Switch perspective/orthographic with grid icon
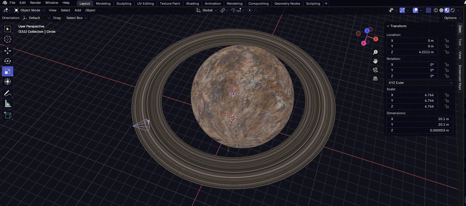This screenshot has height=206, width=466. pyautogui.click(x=375, y=79)
